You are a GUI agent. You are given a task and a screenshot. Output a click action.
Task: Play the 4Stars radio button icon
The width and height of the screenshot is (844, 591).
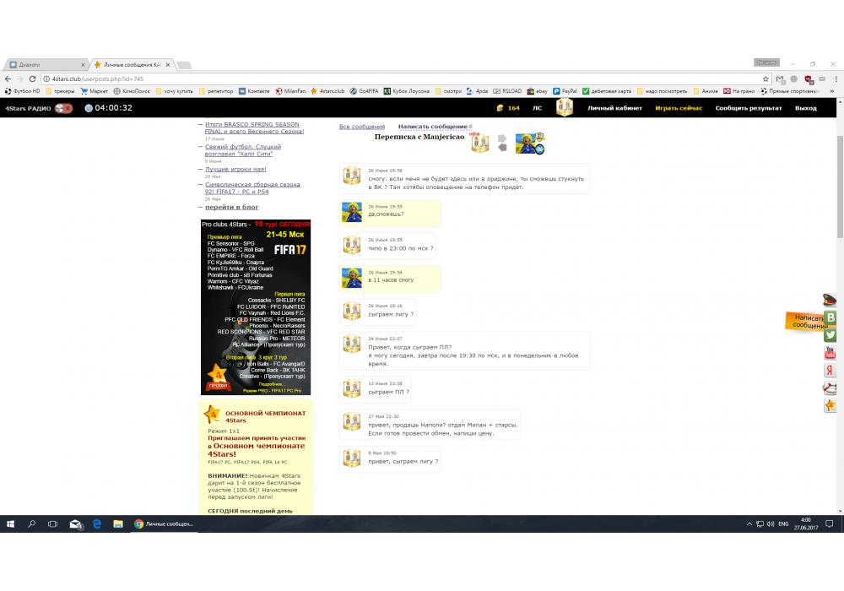pos(63,108)
